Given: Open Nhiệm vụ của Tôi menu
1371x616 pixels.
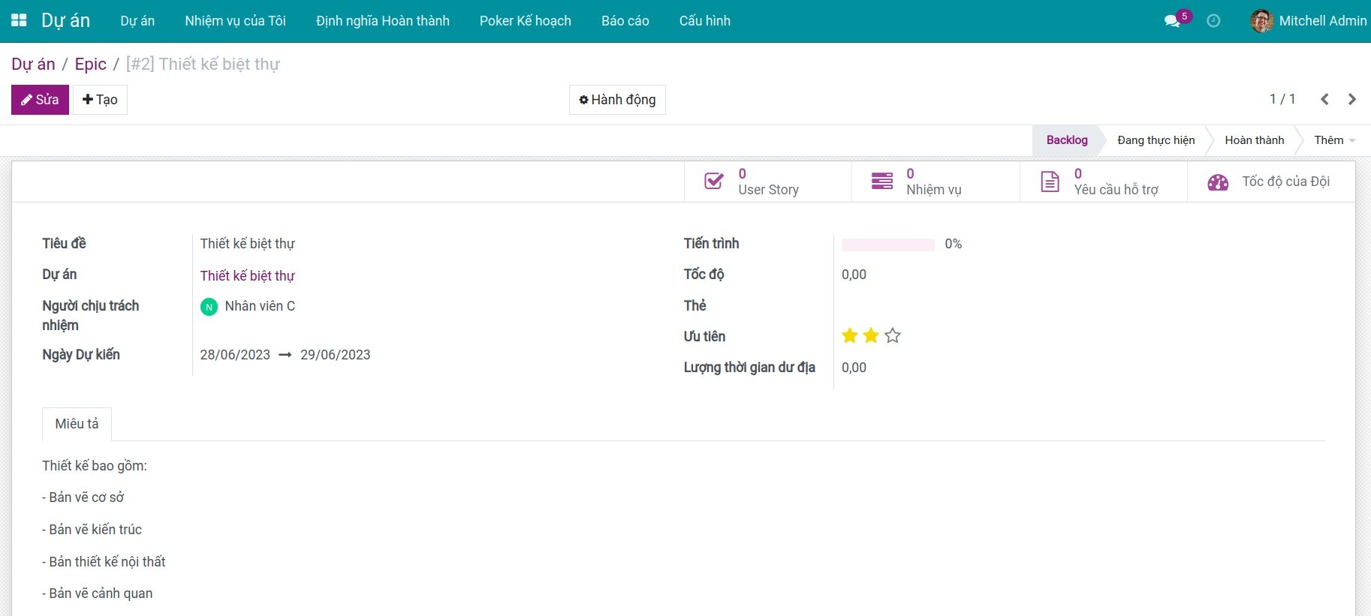Looking at the screenshot, I should [x=236, y=21].
